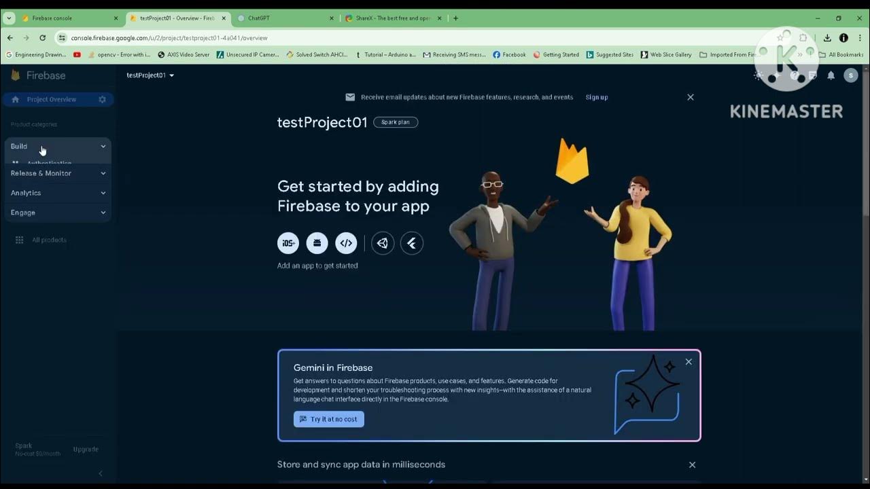Open tab search dropdown in Chrome
Screen dimensions: 870x489
[x=9, y=18]
